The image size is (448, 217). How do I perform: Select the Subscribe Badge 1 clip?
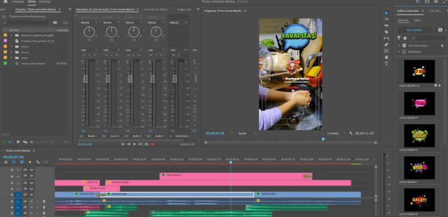point(228,183)
